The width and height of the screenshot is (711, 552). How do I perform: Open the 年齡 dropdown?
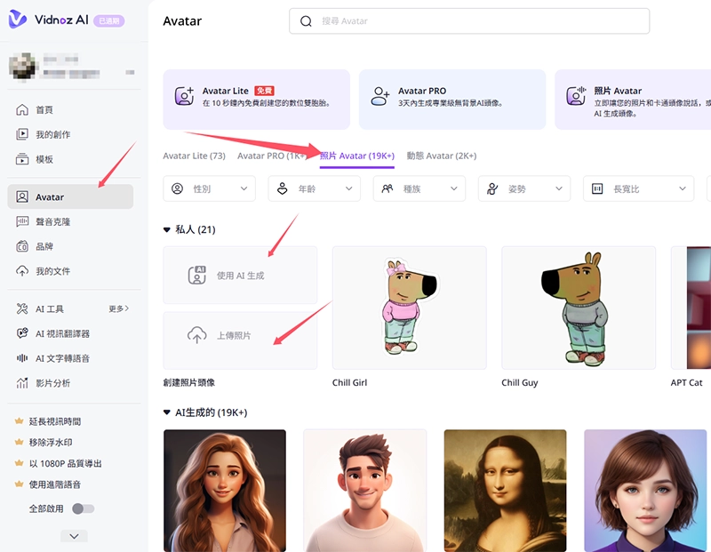pyautogui.click(x=315, y=188)
